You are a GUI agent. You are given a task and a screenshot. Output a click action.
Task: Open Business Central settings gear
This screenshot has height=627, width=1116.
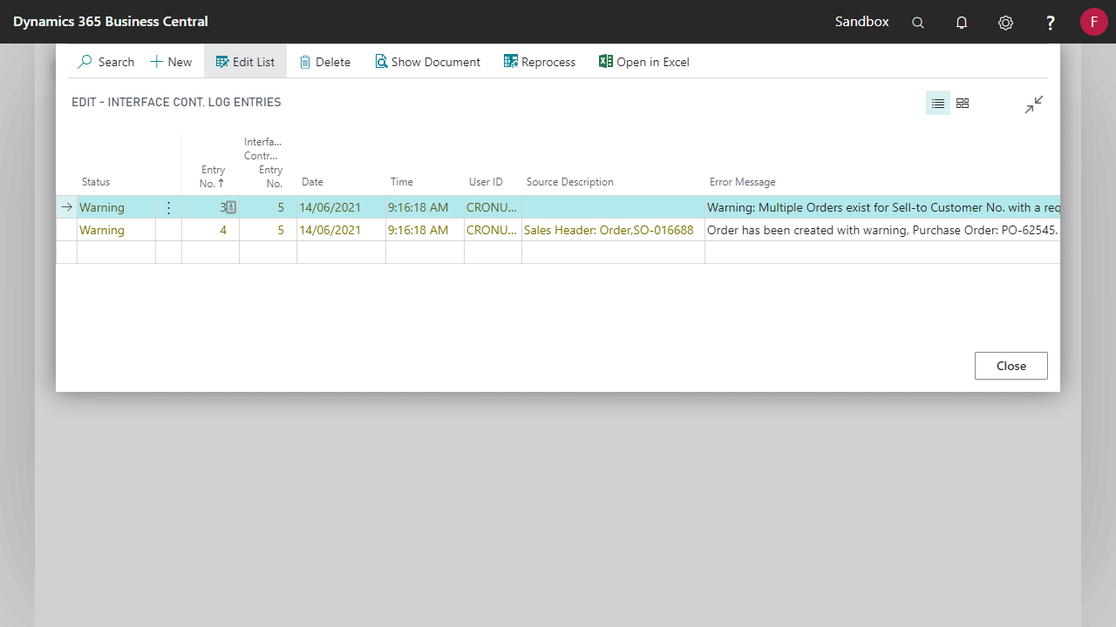click(x=1005, y=22)
